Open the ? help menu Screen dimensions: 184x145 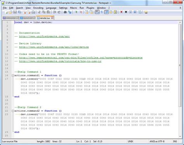click(x=109, y=8)
